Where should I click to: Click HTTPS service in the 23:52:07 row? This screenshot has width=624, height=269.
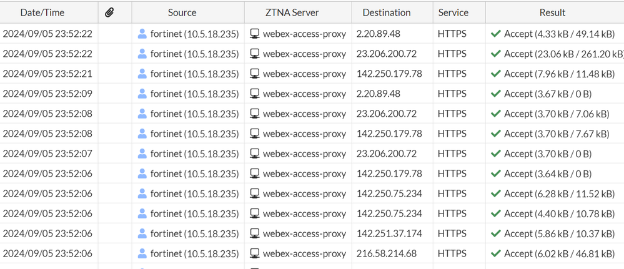pyautogui.click(x=452, y=154)
